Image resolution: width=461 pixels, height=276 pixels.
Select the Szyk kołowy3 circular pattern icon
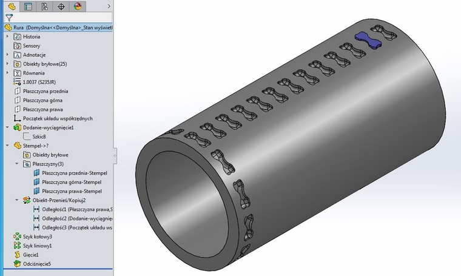[18, 237]
